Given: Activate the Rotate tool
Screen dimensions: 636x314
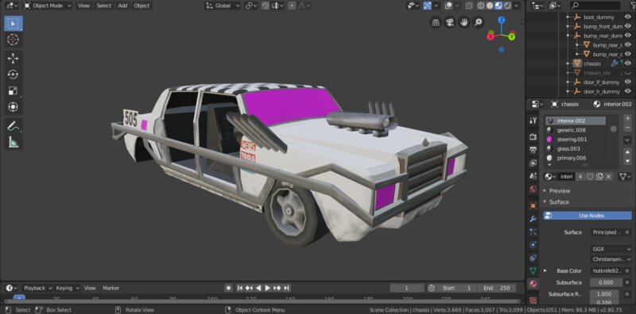Looking at the screenshot, I should point(13,75).
